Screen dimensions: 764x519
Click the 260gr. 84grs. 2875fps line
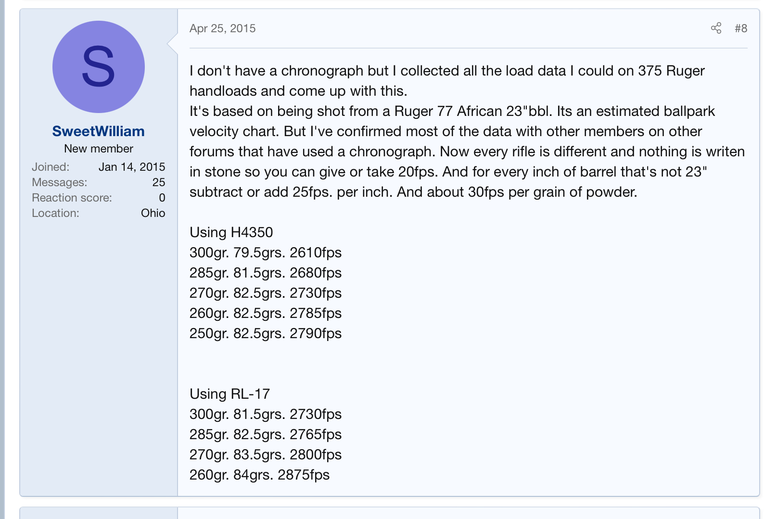[x=260, y=475]
